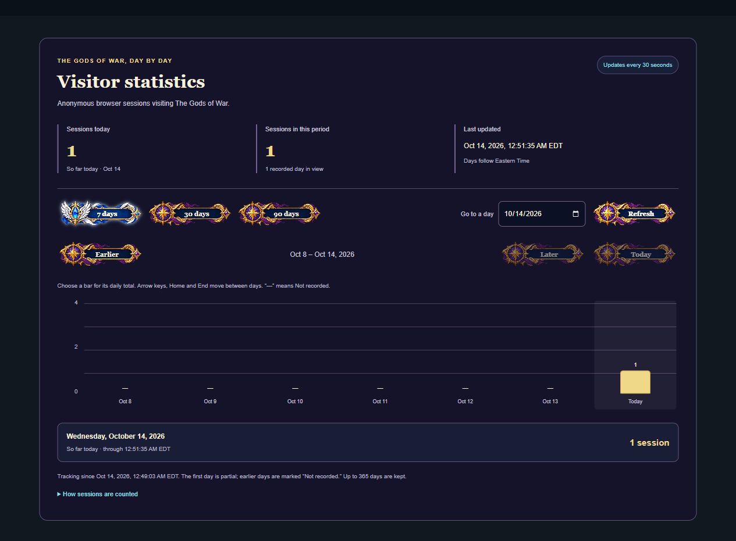736x541 pixels.
Task: Click the Last updated timestamp value
Action: [513, 146]
